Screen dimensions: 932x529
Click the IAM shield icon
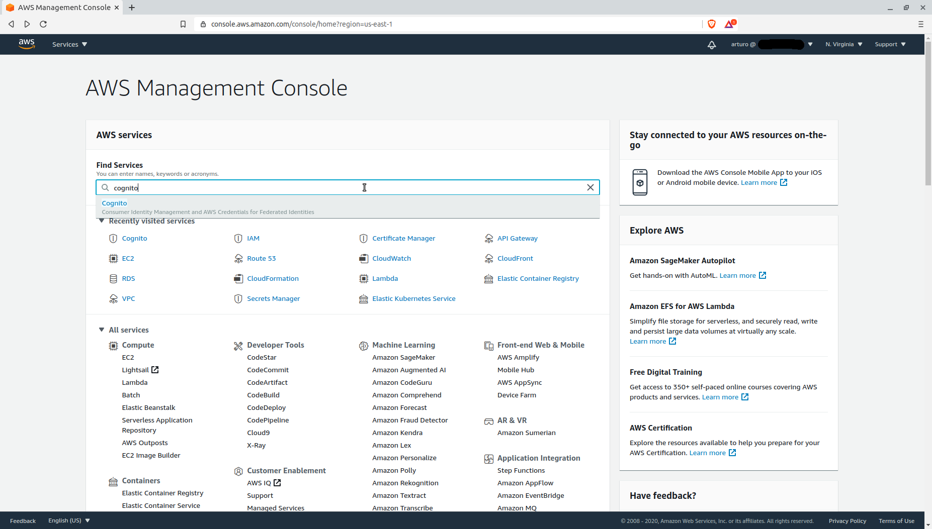(238, 238)
